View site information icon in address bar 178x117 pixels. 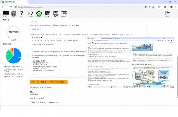click(16, 7)
